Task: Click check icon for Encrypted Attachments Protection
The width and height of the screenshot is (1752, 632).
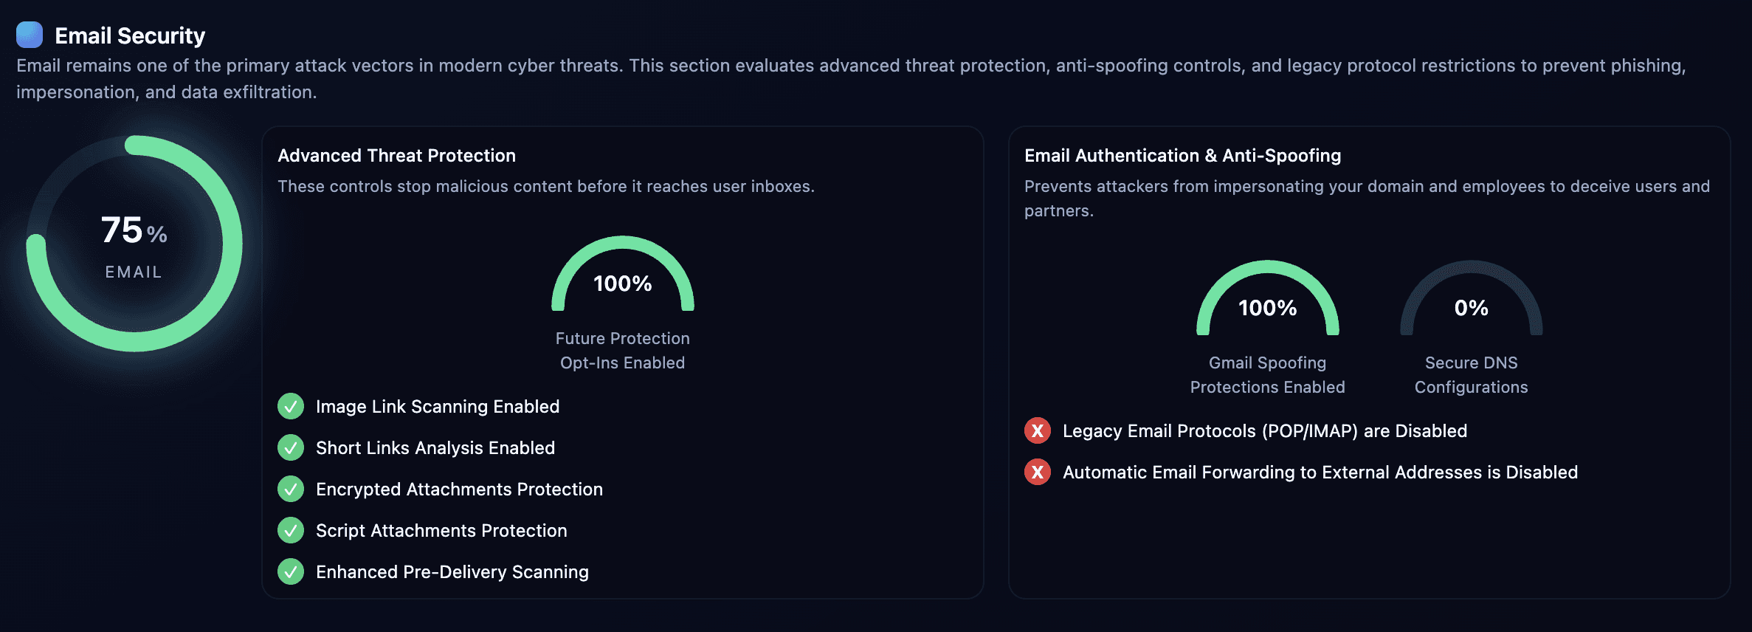Action: click(291, 489)
